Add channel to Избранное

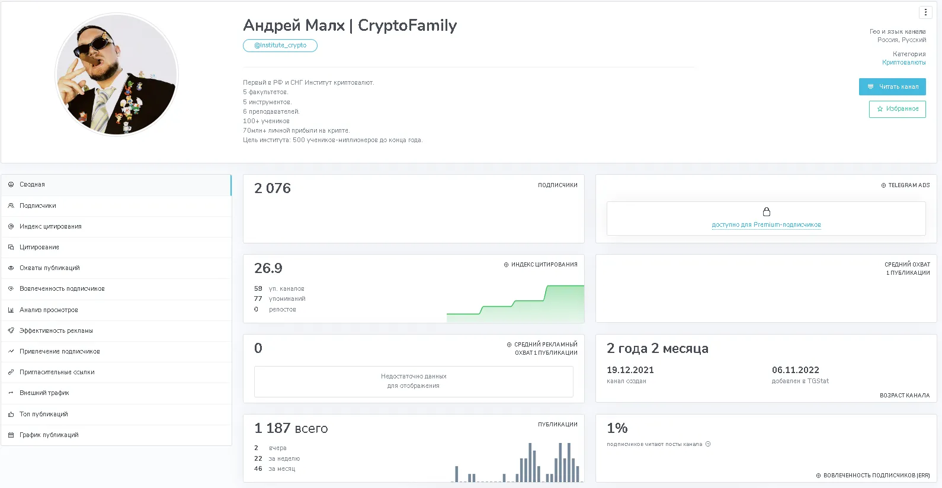[x=897, y=109]
